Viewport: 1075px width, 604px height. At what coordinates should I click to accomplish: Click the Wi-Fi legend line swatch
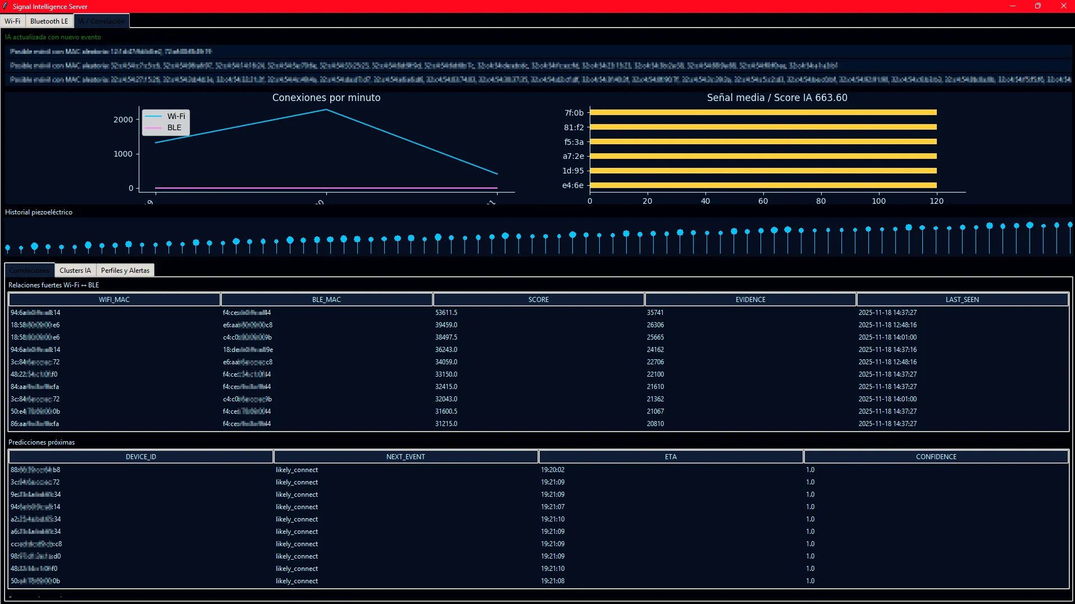[153, 116]
